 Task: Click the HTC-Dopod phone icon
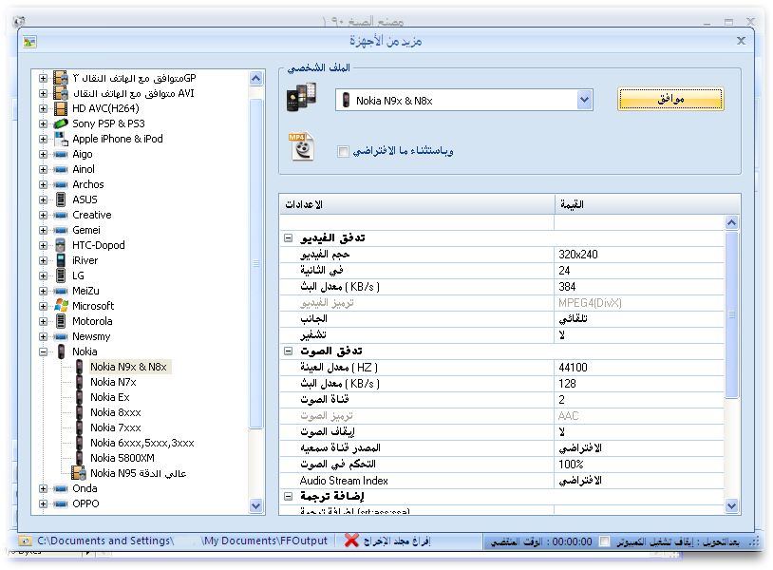pyautogui.click(x=61, y=245)
